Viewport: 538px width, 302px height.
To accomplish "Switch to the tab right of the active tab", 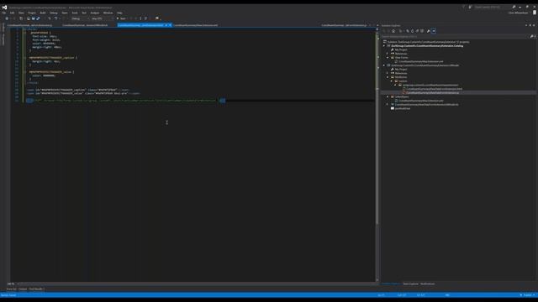I will (195, 25).
